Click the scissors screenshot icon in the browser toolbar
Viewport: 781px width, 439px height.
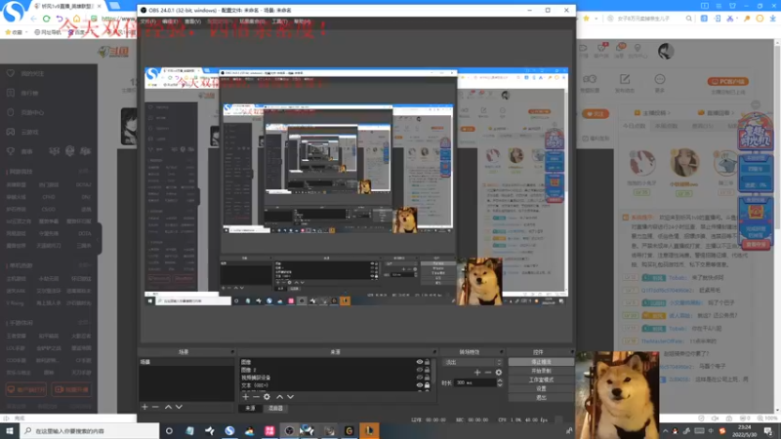click(729, 19)
